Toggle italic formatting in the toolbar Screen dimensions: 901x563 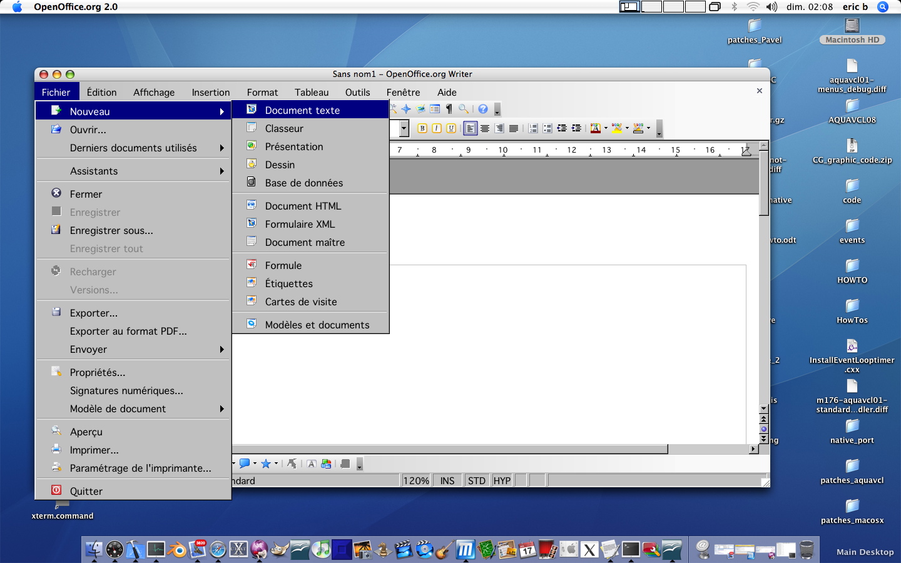[437, 128]
